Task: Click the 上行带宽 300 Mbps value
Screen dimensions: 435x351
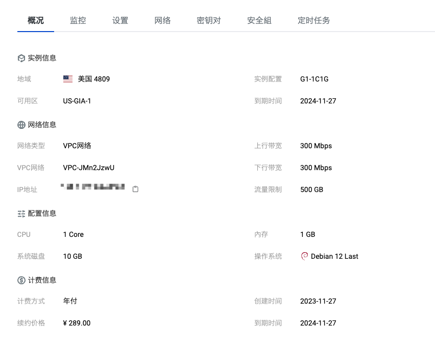Action: (316, 146)
